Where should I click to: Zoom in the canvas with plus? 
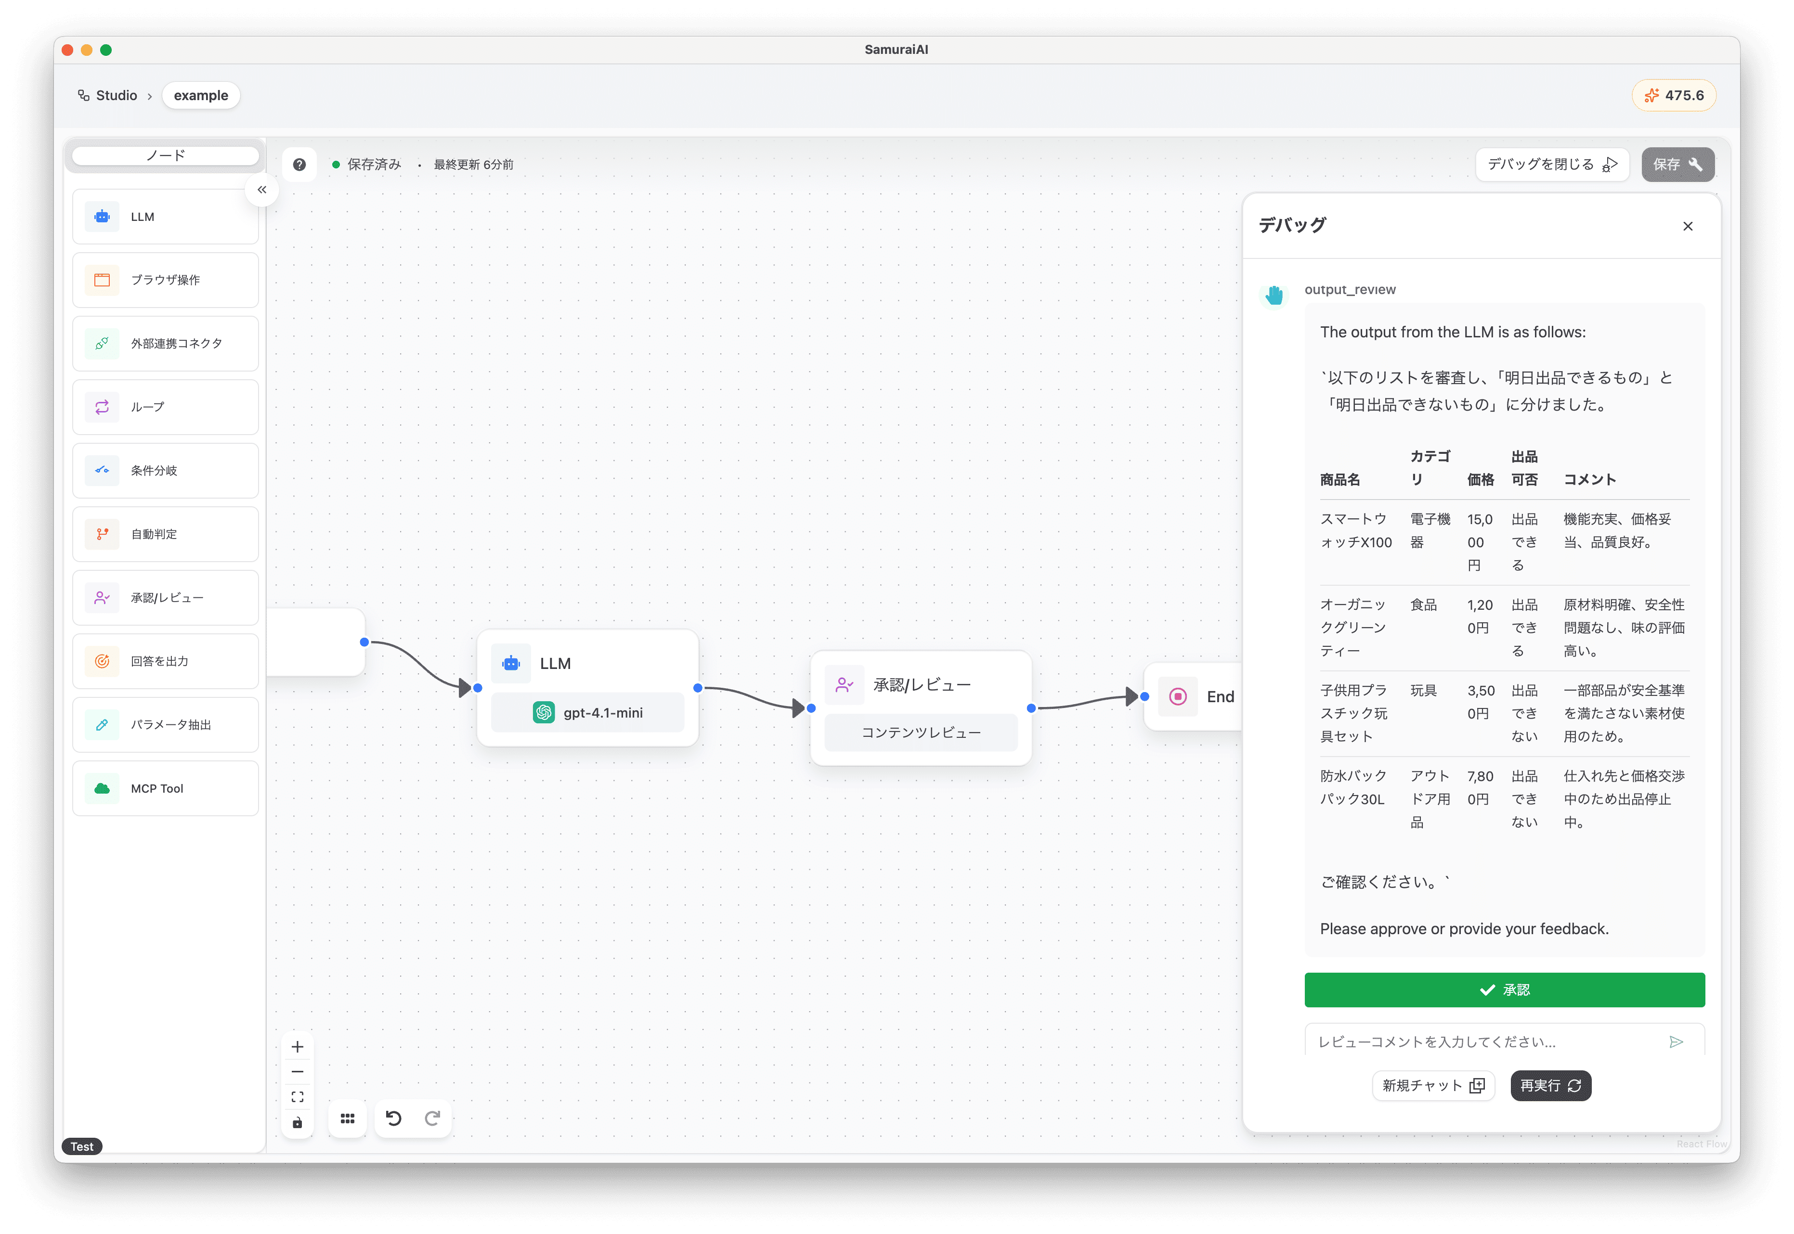coord(298,1047)
